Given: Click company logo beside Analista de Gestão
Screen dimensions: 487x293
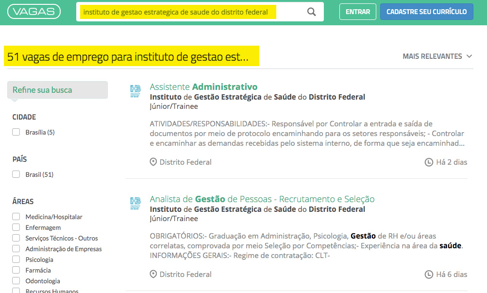Looking at the screenshot, I should tap(135, 203).
